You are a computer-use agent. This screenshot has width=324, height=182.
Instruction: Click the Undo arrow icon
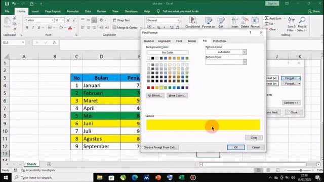tap(14, 4)
